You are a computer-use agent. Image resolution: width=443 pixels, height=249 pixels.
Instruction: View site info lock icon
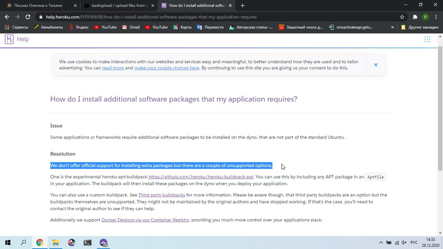click(41, 17)
